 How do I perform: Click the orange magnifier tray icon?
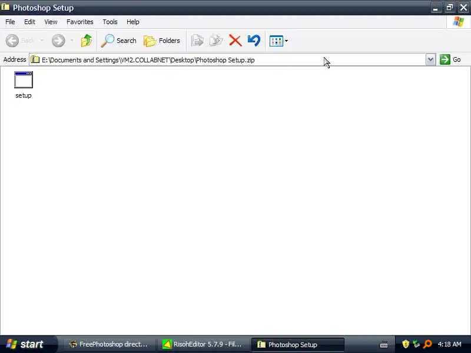(x=427, y=344)
